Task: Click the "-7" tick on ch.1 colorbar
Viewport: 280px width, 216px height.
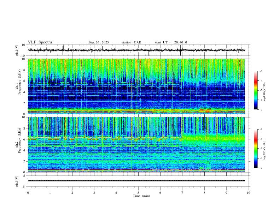Action: point(261,110)
